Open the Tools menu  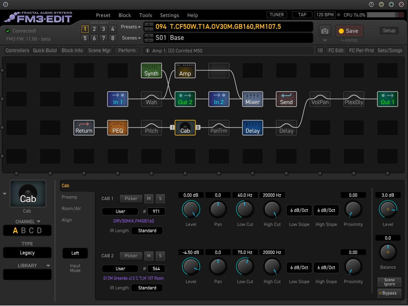click(146, 16)
